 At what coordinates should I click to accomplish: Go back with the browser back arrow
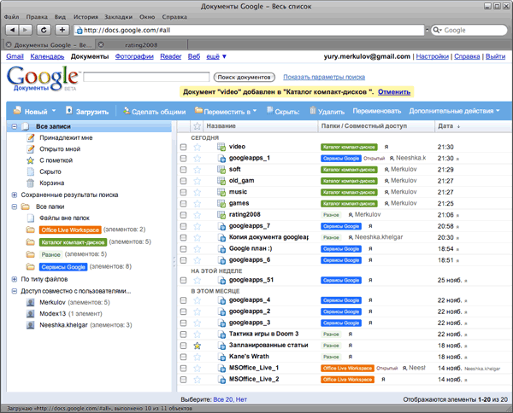click(12, 30)
